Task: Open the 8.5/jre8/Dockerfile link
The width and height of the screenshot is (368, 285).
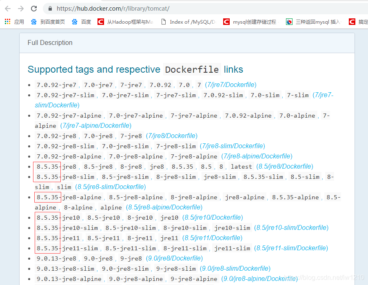Action: click(x=285, y=166)
